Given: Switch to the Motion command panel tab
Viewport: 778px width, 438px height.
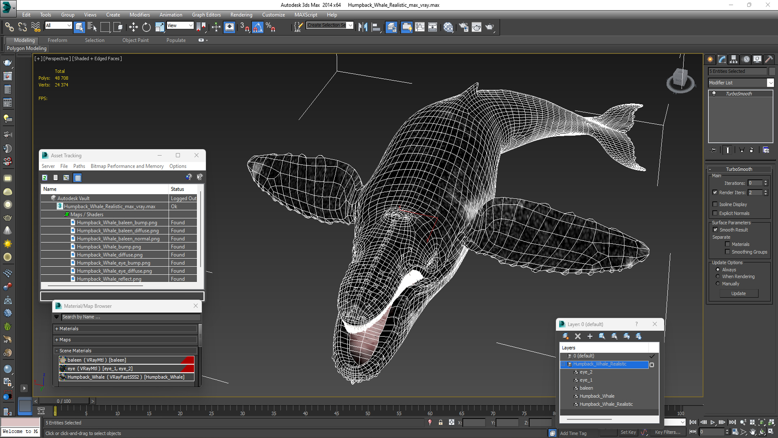Looking at the screenshot, I should 746,59.
